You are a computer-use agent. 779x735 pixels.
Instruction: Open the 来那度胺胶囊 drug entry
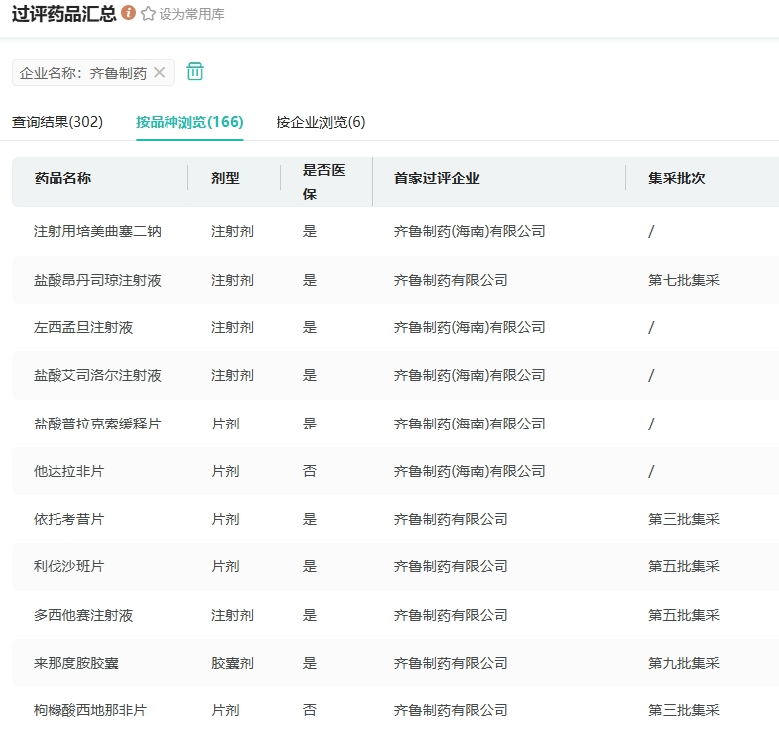[x=76, y=663]
